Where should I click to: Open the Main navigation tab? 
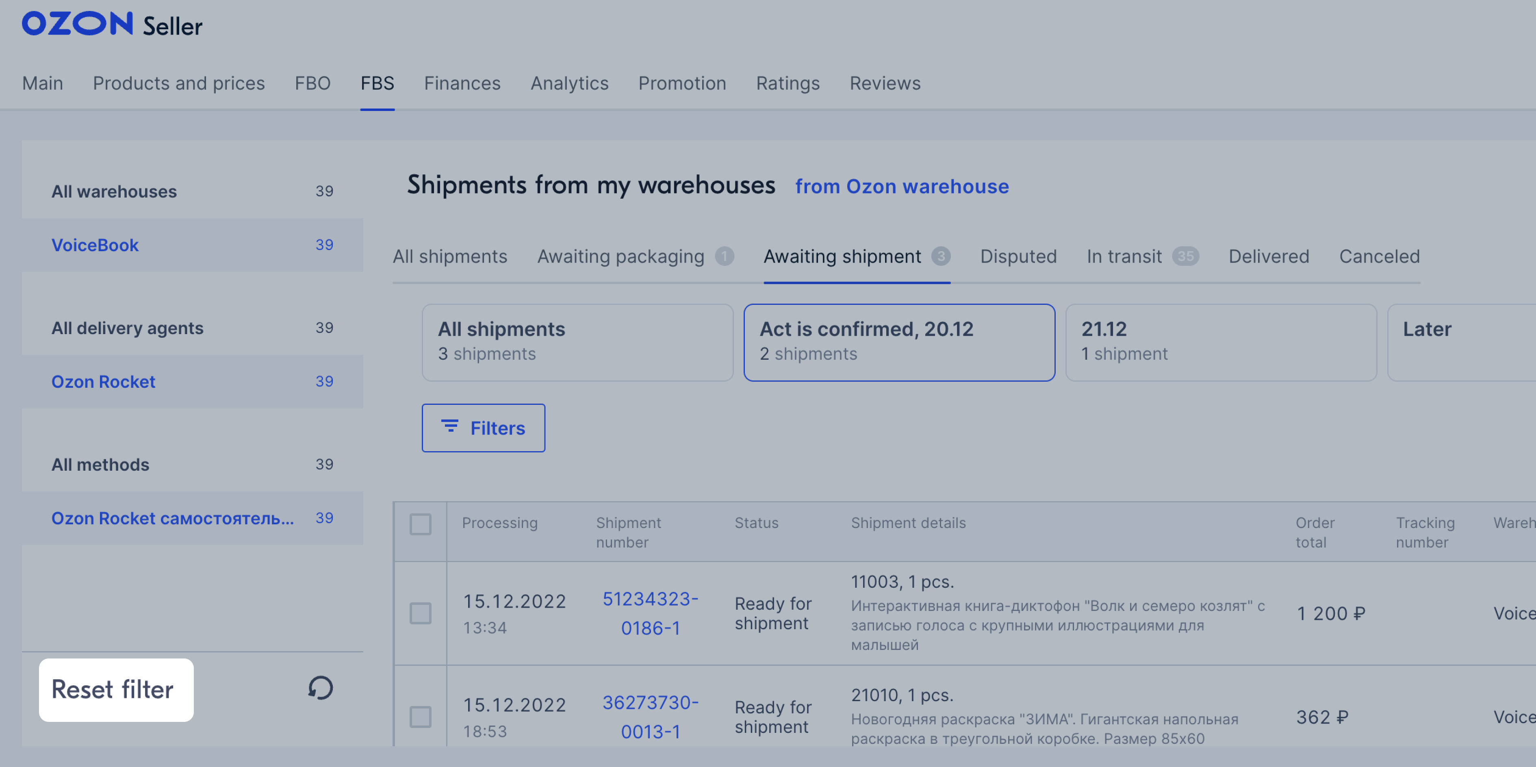pyautogui.click(x=42, y=83)
